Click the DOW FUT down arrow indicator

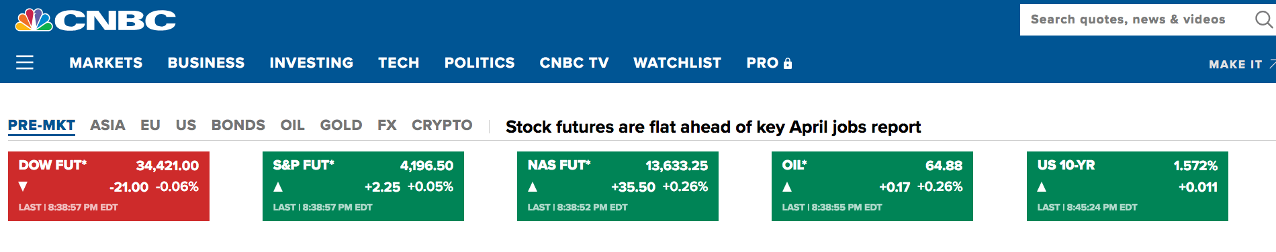point(24,186)
